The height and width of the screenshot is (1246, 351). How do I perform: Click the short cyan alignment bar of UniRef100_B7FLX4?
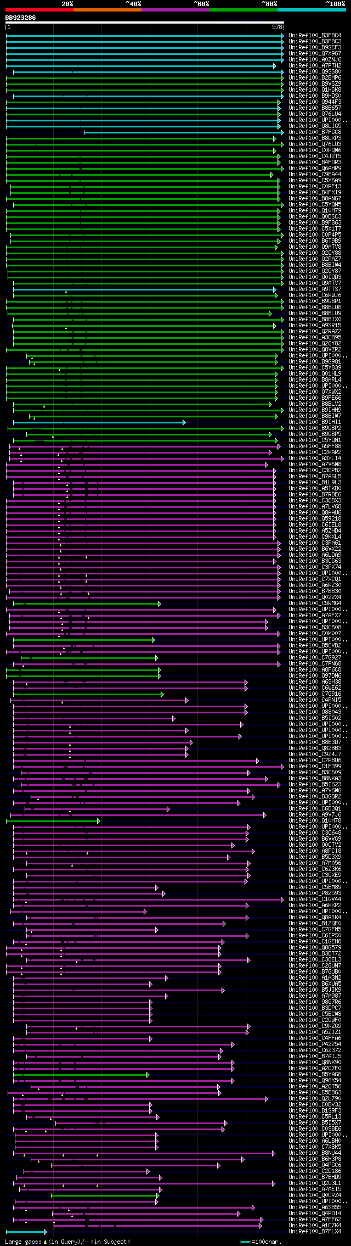(x=26, y=1231)
